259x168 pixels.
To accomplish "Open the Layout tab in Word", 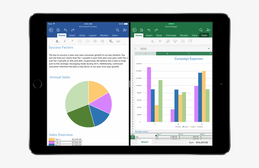I will pos(93,35).
